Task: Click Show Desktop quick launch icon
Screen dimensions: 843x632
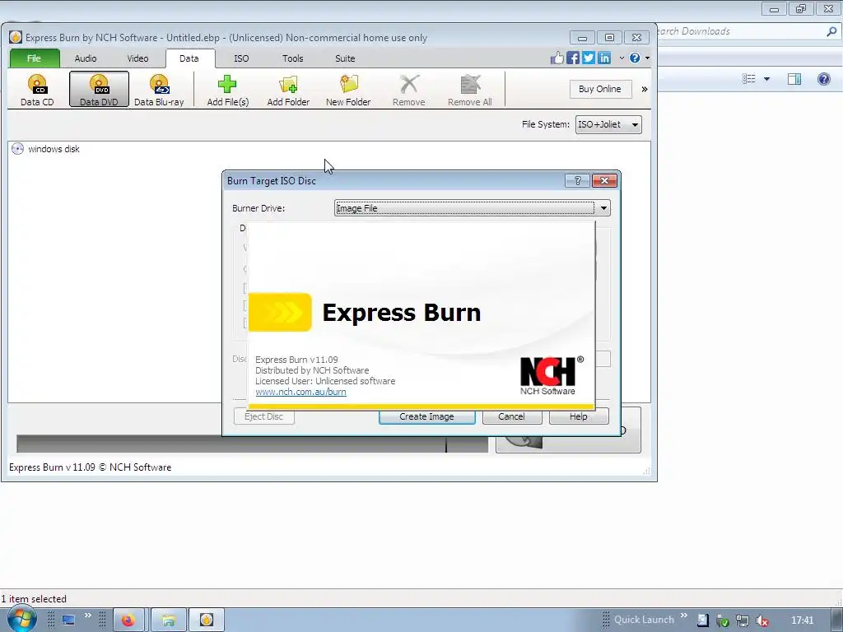Action: click(68, 620)
